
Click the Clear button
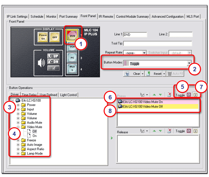click(136, 74)
